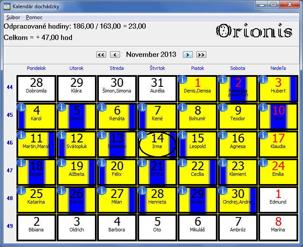The height and width of the screenshot is (247, 303).
Task: Select December 1 Edmund day cell
Action: click(x=278, y=200)
